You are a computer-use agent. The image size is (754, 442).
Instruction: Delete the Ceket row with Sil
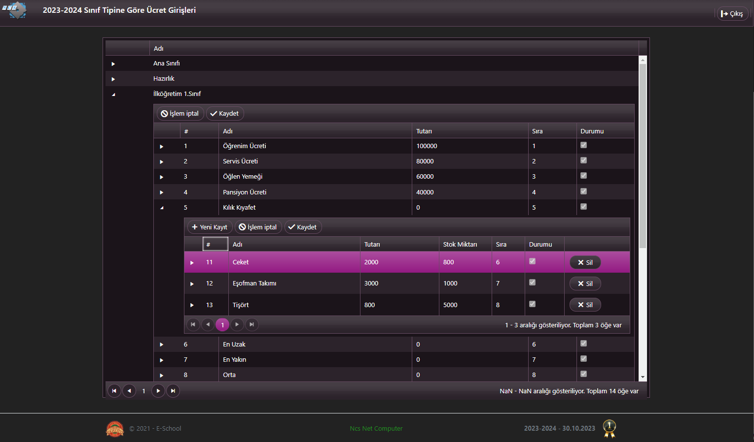click(x=585, y=262)
